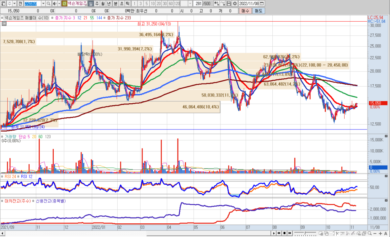Click the blue 매도 sell button
The image size is (390, 237).
pyautogui.click(x=259, y=11)
